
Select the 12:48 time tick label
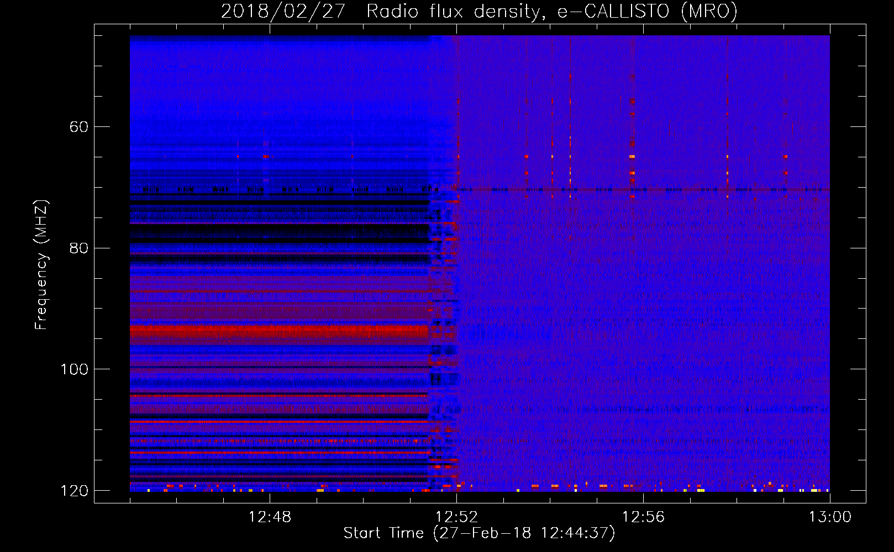point(270,517)
